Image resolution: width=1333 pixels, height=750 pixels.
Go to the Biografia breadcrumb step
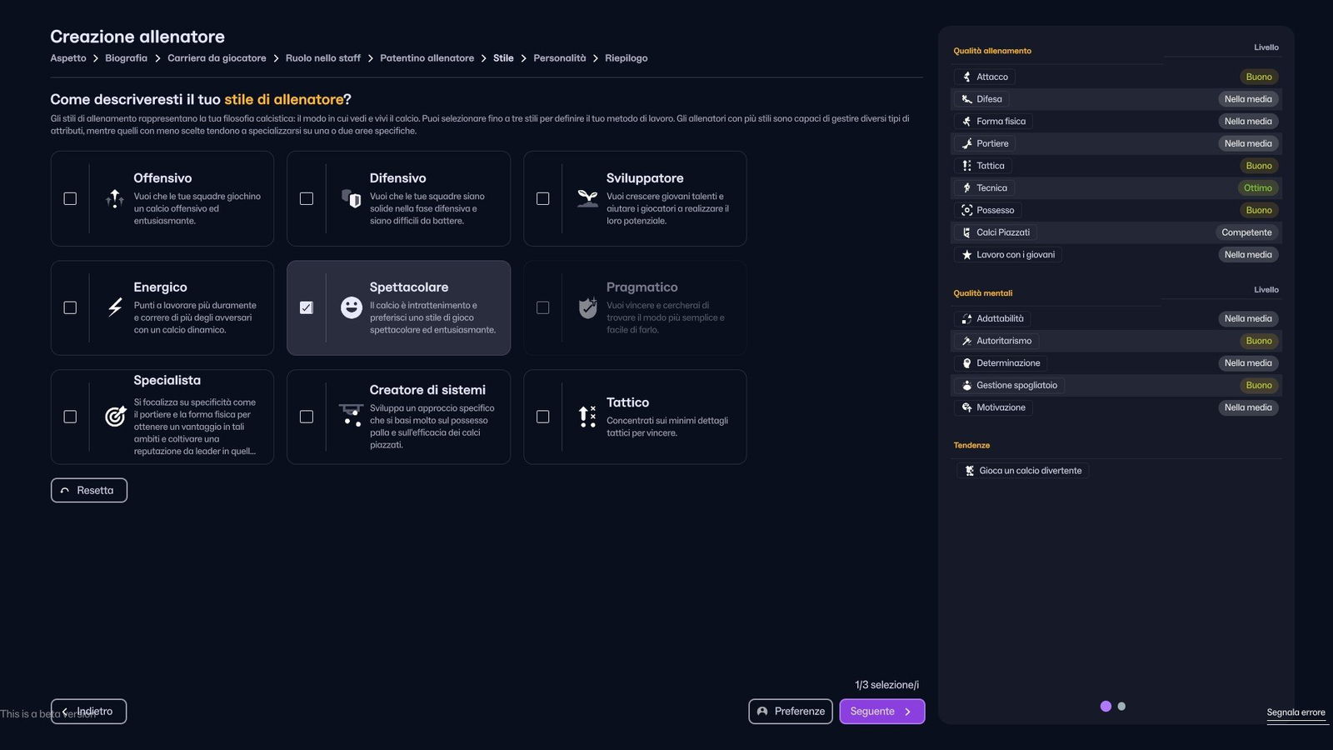point(126,58)
